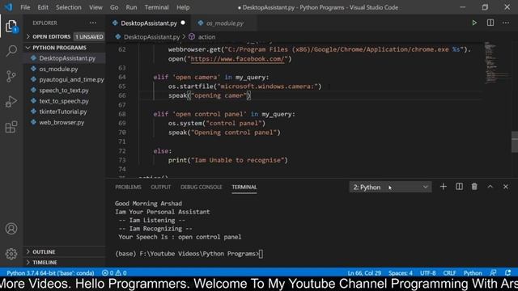Click the action breadcrumb symbol
The image size is (518, 291).
(x=206, y=37)
